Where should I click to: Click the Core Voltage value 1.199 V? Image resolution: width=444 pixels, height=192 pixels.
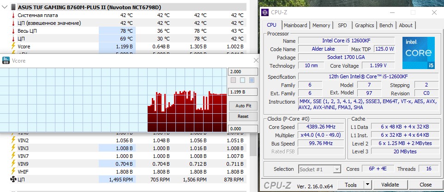point(378,65)
